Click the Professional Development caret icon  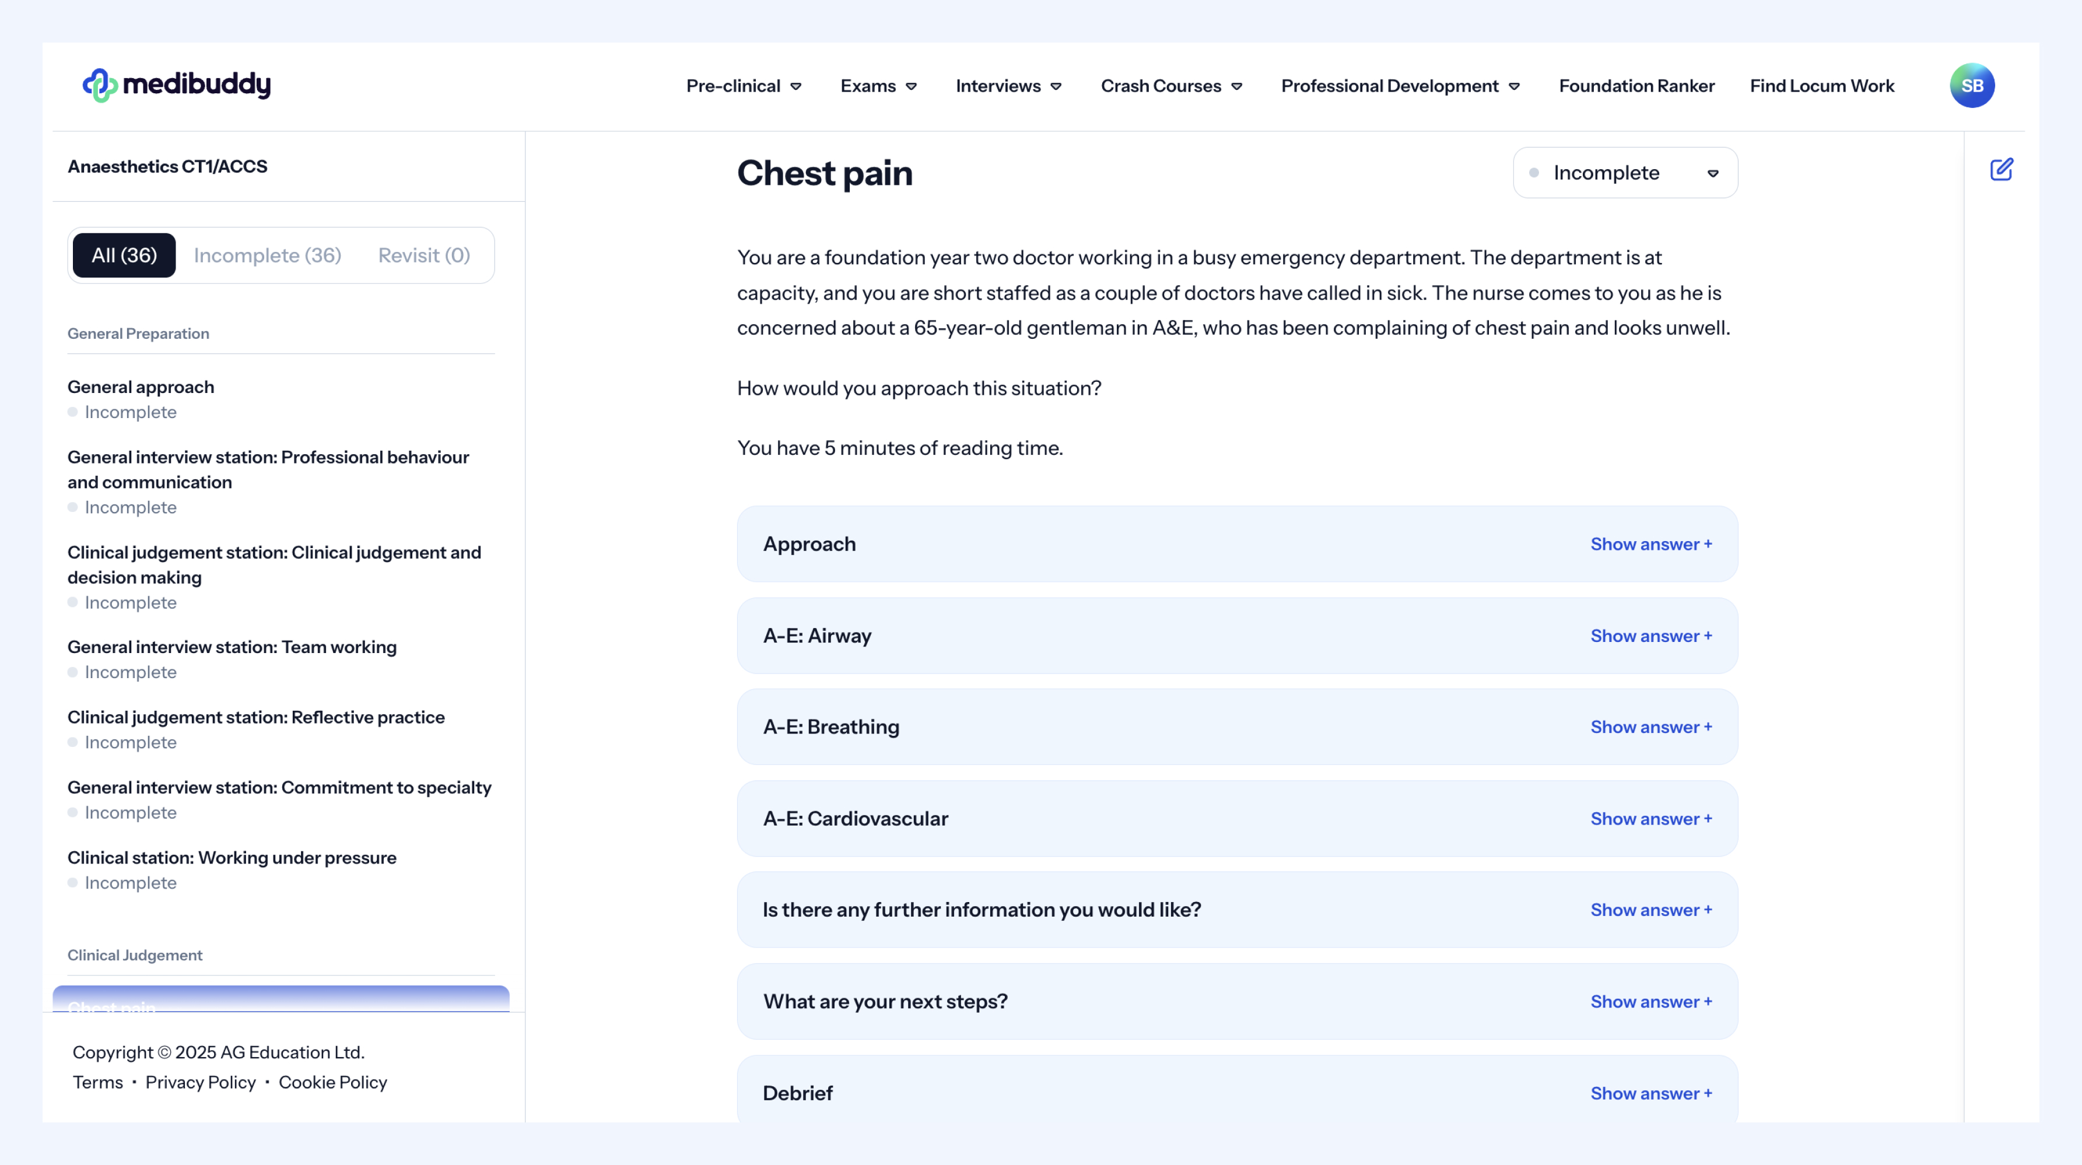coord(1515,86)
